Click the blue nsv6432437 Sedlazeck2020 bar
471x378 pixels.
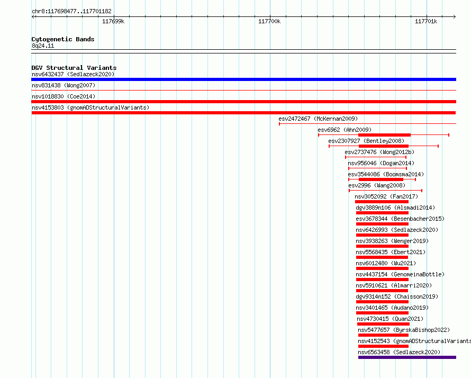(243, 79)
